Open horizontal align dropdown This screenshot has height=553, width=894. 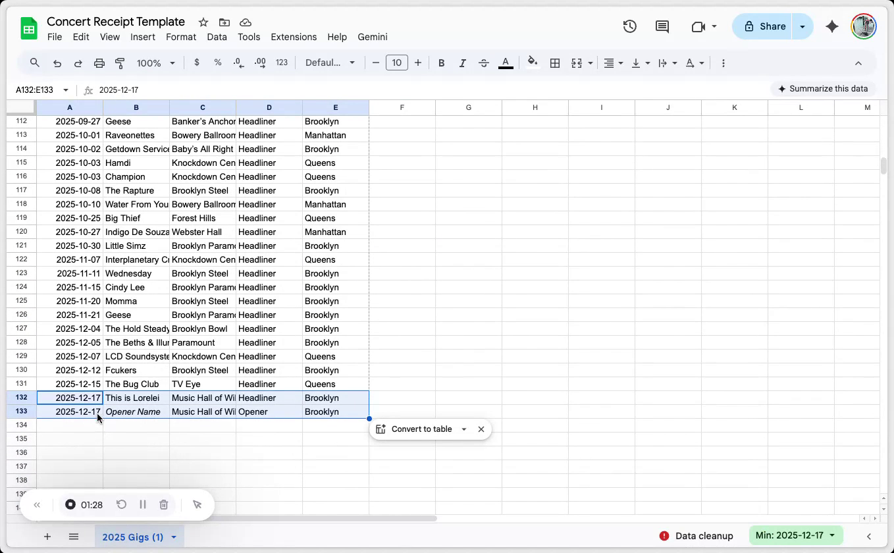click(614, 63)
